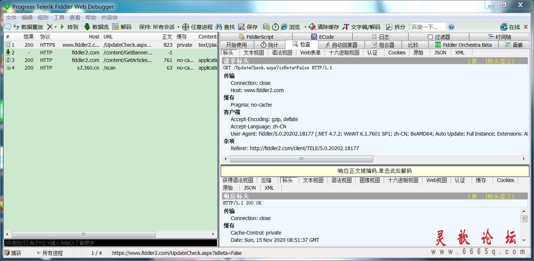Open the 所有进程 process filter in status bar
534x261 pixels.
[49, 253]
